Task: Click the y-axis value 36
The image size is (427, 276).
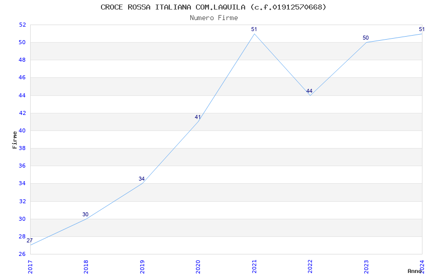Action: pos(22,166)
